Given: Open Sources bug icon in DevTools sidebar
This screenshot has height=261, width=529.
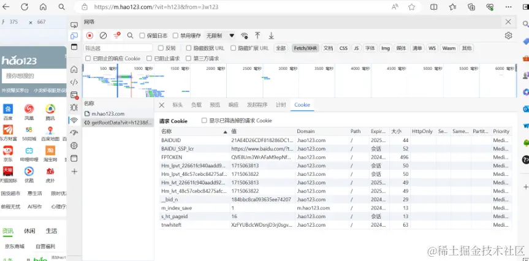Looking at the screenshot, I should pos(74,108).
